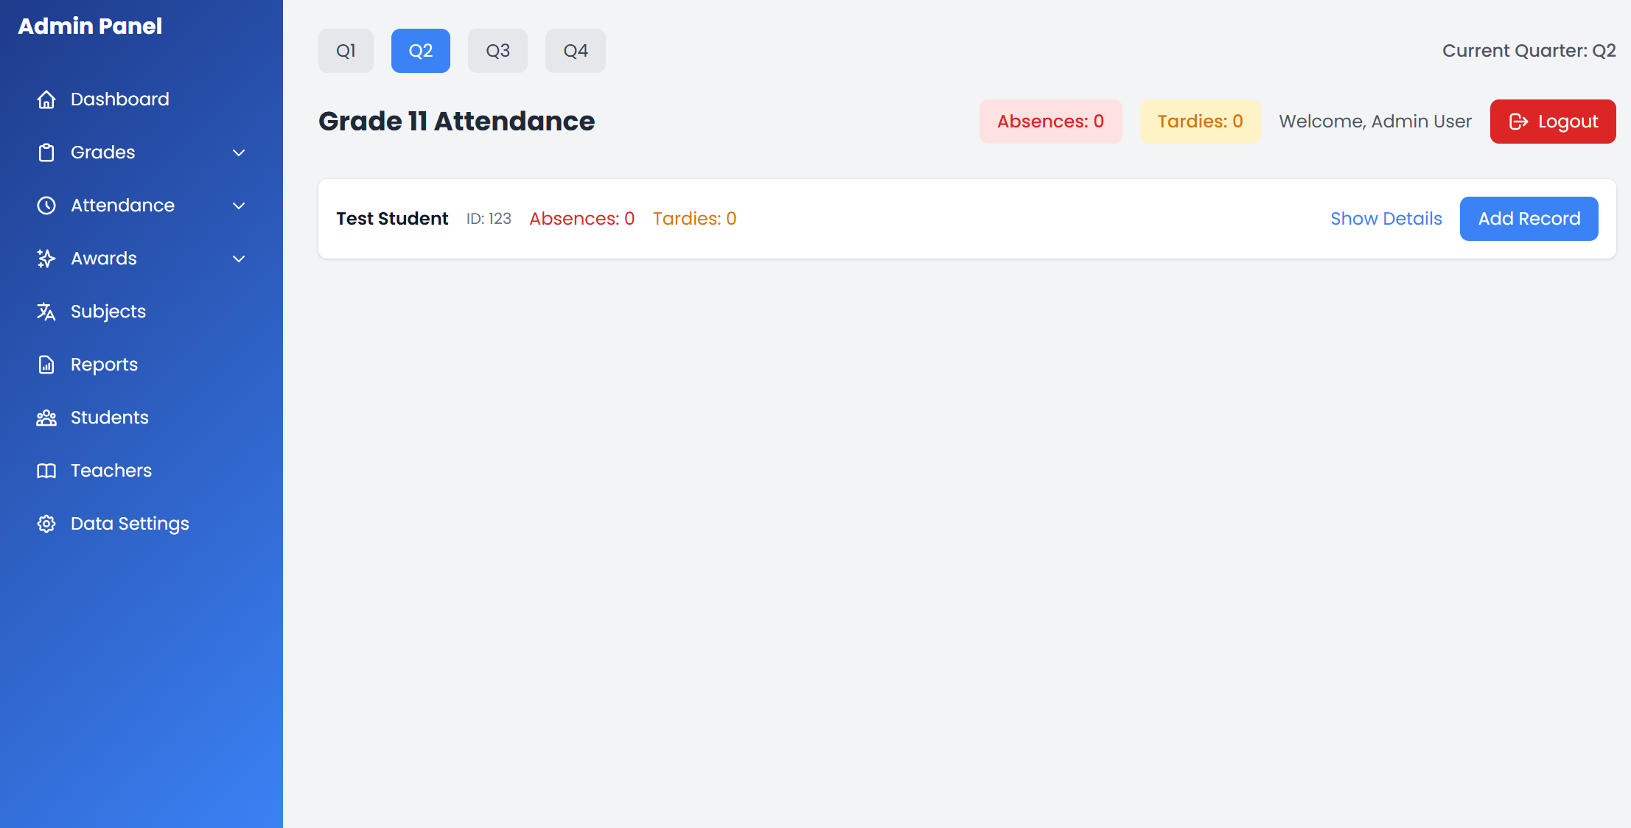This screenshot has height=828, width=1631.
Task: Go to the Teachers page
Action: 142,471
